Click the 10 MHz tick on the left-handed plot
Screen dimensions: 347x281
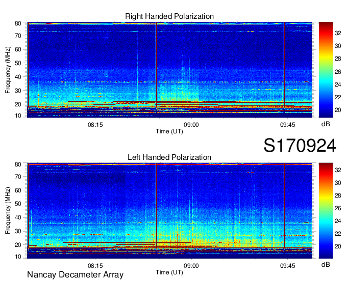[18, 257]
